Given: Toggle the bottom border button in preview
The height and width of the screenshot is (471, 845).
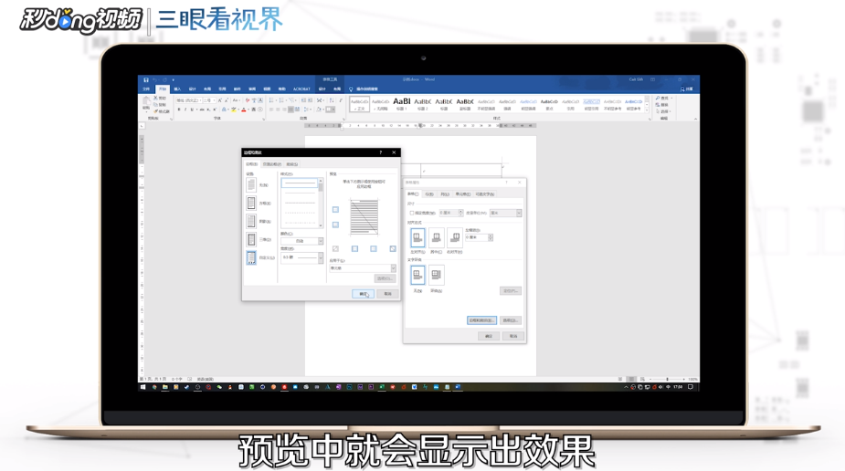Looking at the screenshot, I should pyautogui.click(x=335, y=225).
